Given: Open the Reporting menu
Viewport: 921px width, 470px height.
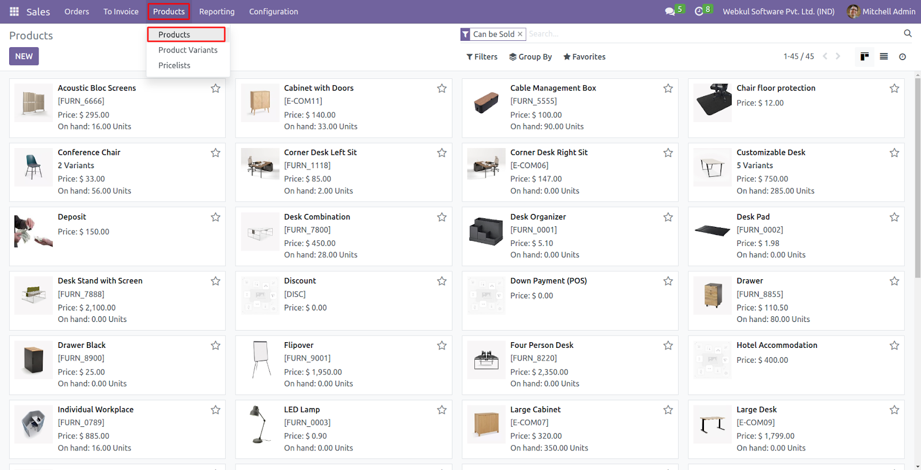Looking at the screenshot, I should (217, 12).
